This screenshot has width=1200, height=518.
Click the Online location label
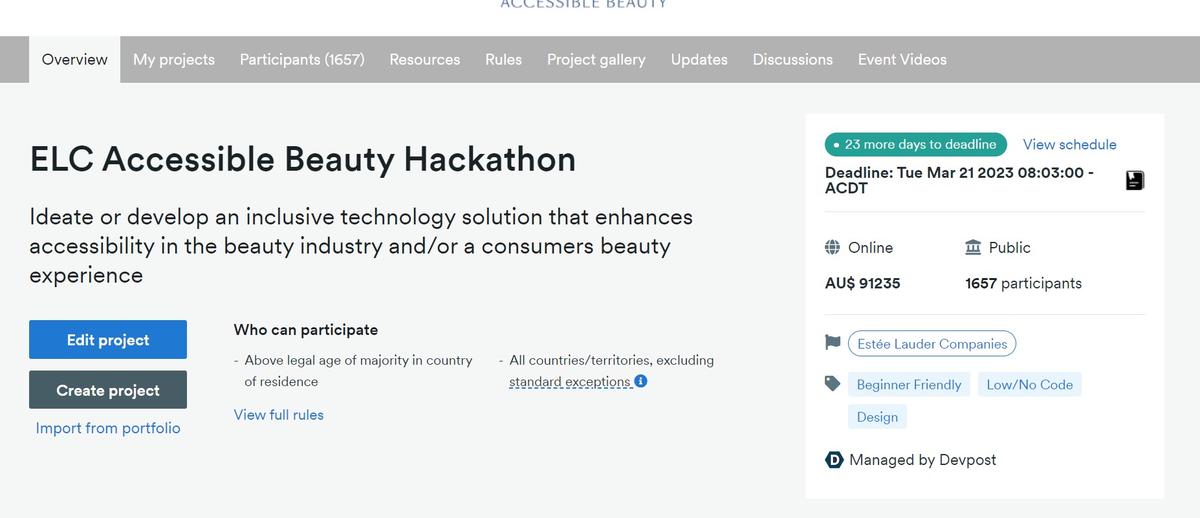[x=871, y=248]
